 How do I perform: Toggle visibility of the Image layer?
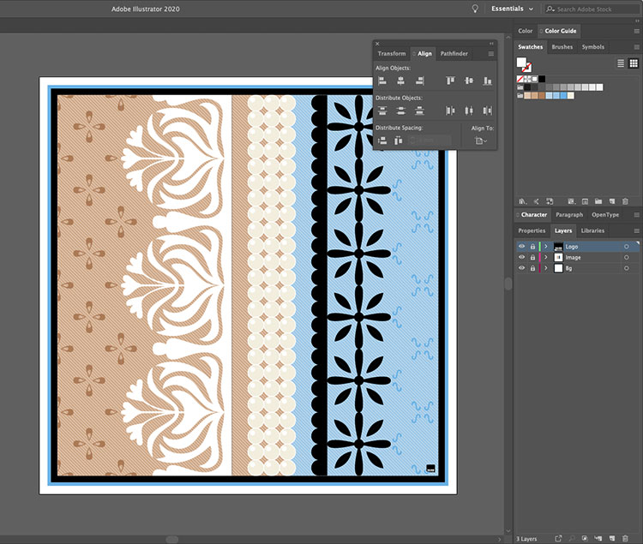tap(521, 258)
